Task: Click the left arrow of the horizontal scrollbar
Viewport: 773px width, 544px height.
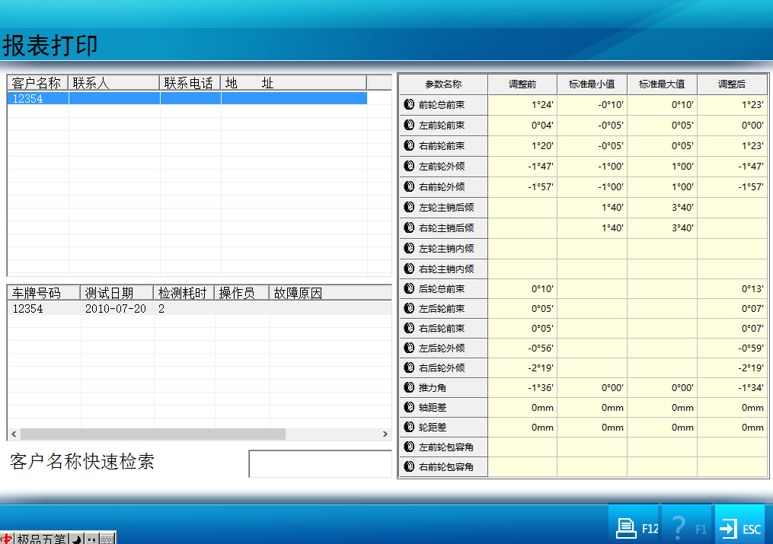Action: [13, 434]
